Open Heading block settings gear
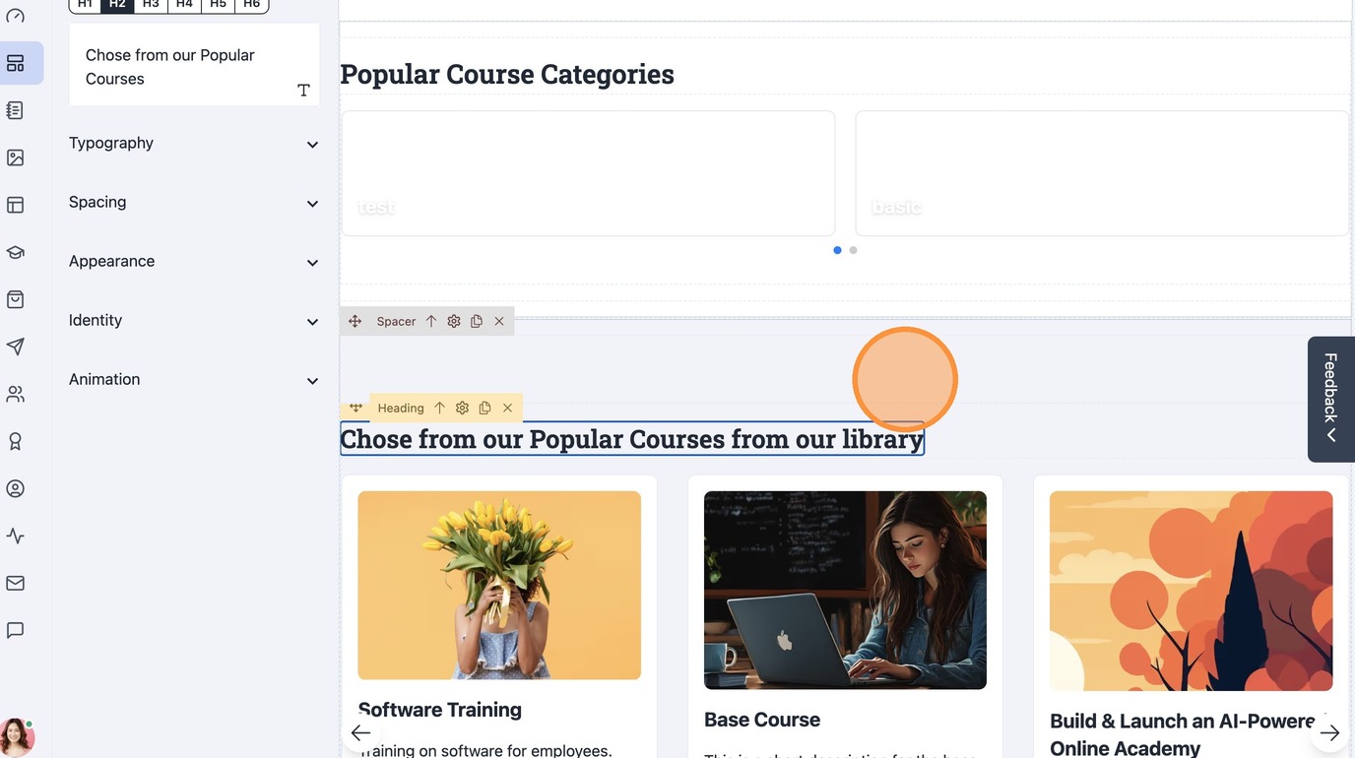Viewport: 1355px width, 758px height. [462, 408]
